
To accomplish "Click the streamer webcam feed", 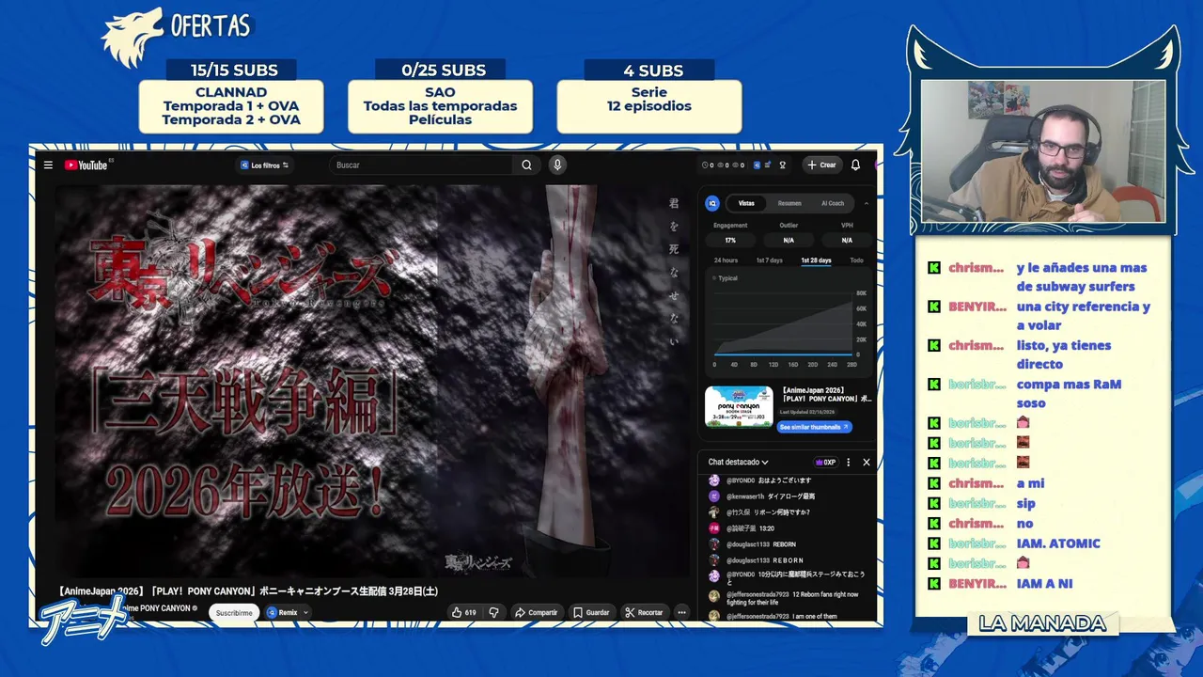I will tap(1043, 151).
